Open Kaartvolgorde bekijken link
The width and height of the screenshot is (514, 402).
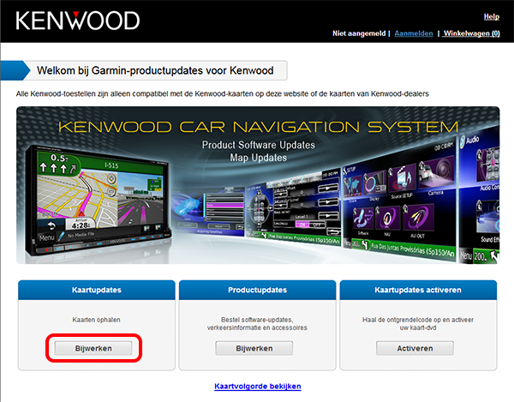[x=258, y=387]
